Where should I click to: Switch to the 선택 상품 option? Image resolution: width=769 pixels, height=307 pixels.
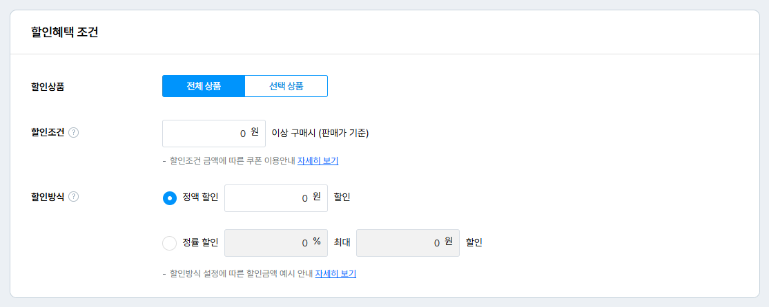coord(286,87)
